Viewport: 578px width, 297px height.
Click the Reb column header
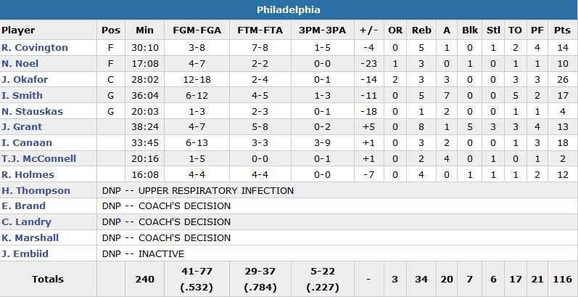pos(421,30)
